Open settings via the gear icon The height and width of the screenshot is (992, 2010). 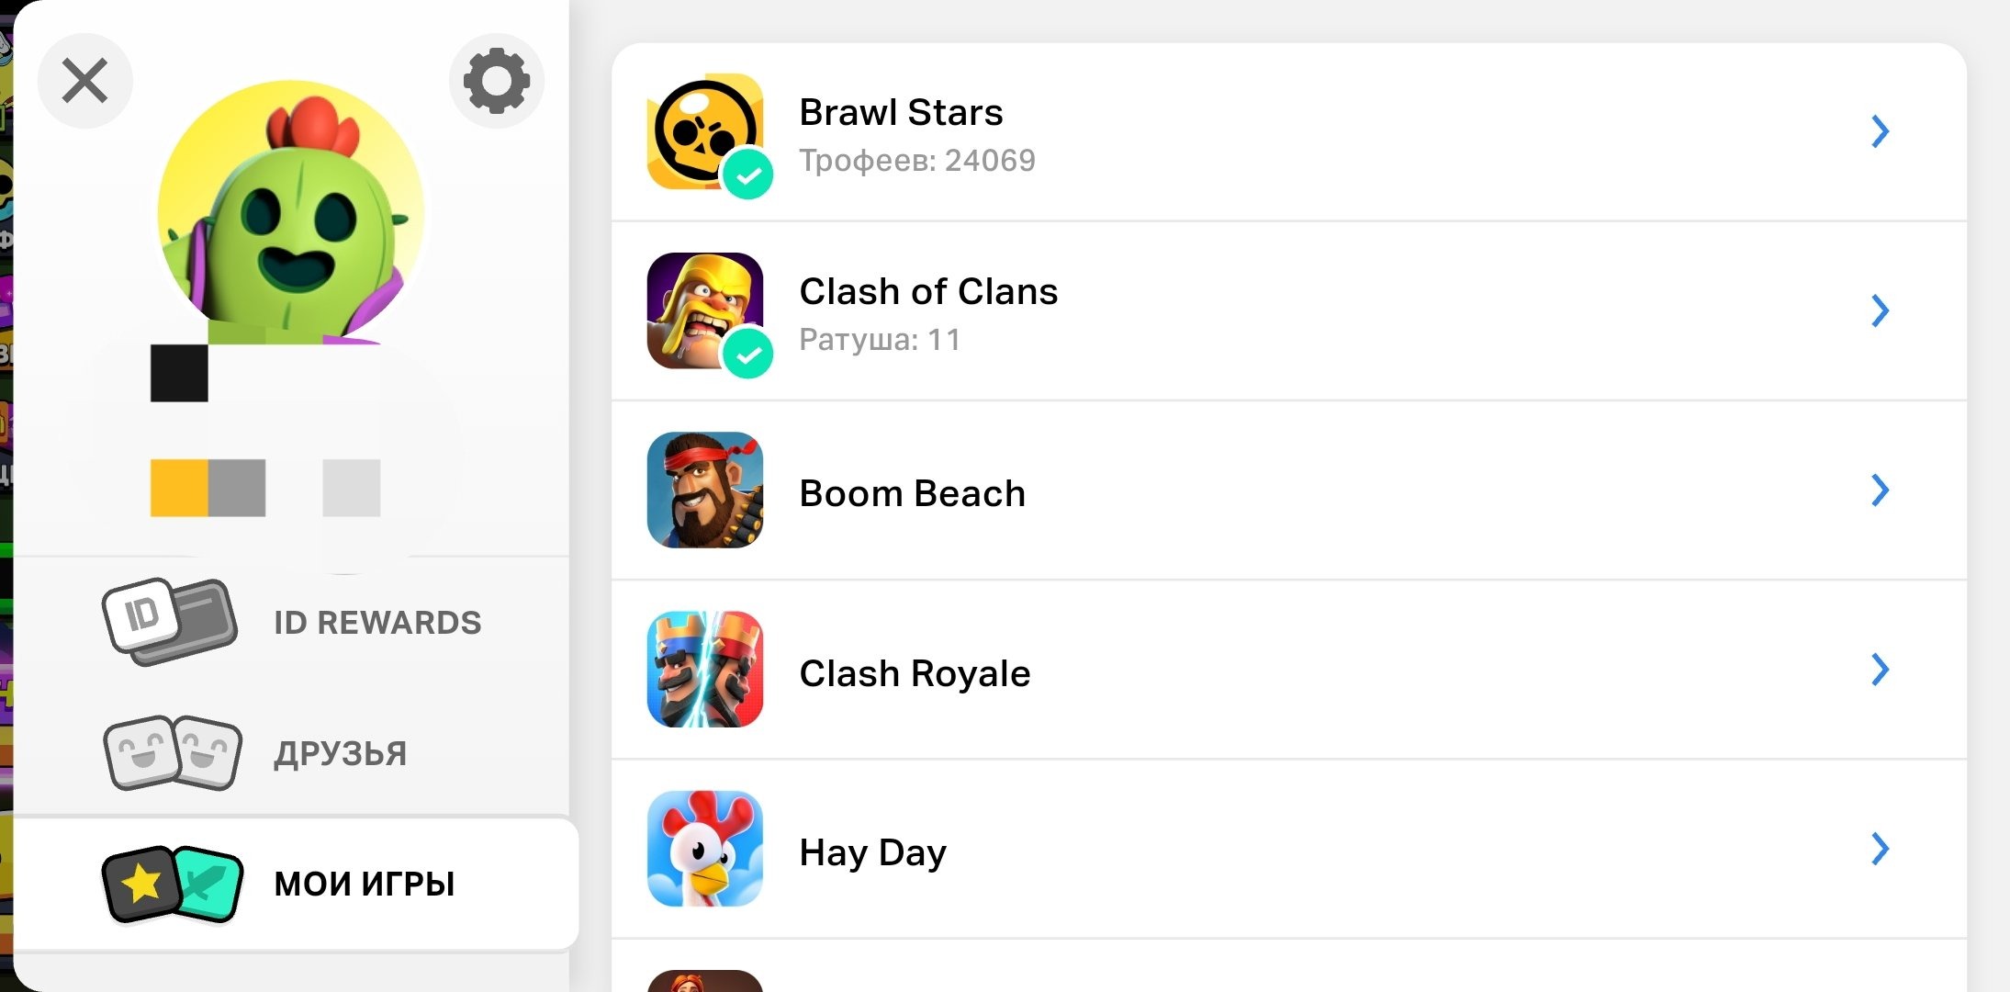tap(497, 81)
